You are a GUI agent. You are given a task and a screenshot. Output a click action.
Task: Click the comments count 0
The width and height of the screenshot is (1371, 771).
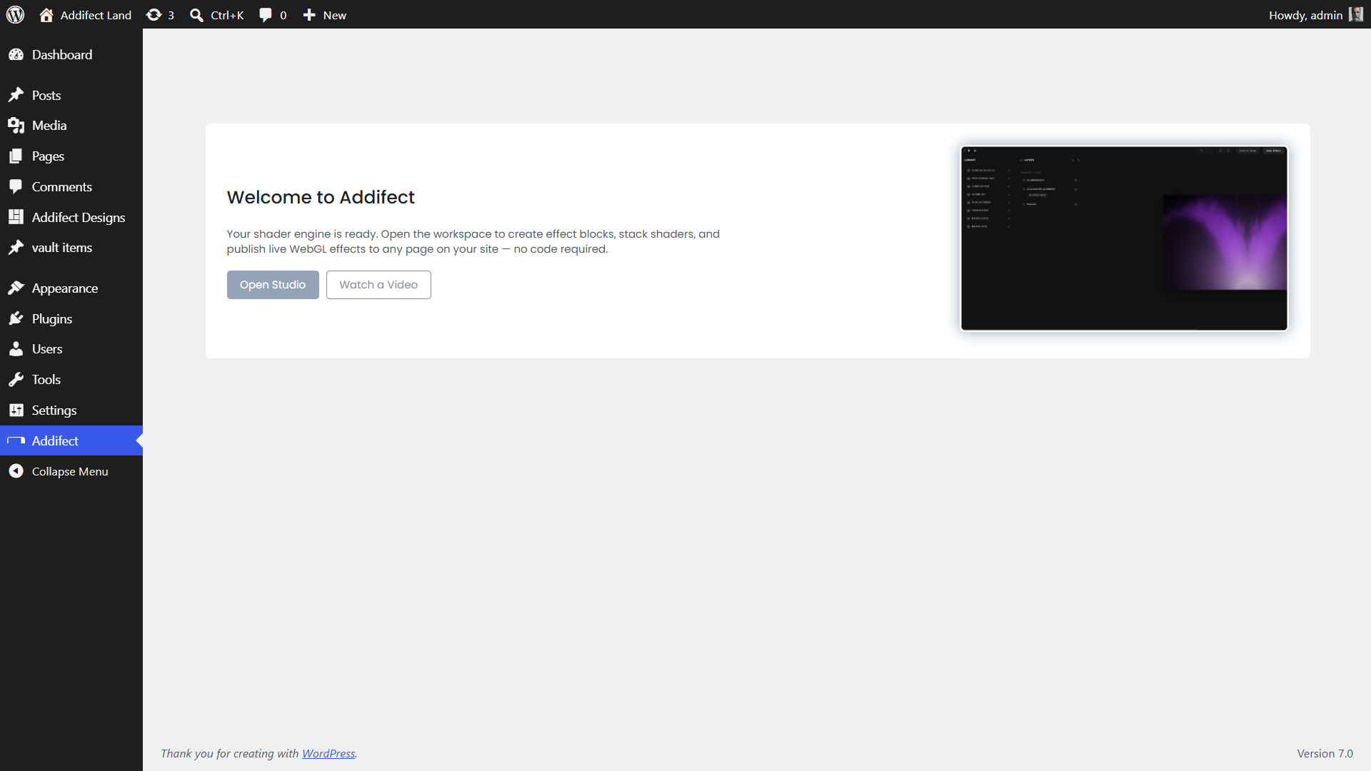point(283,15)
